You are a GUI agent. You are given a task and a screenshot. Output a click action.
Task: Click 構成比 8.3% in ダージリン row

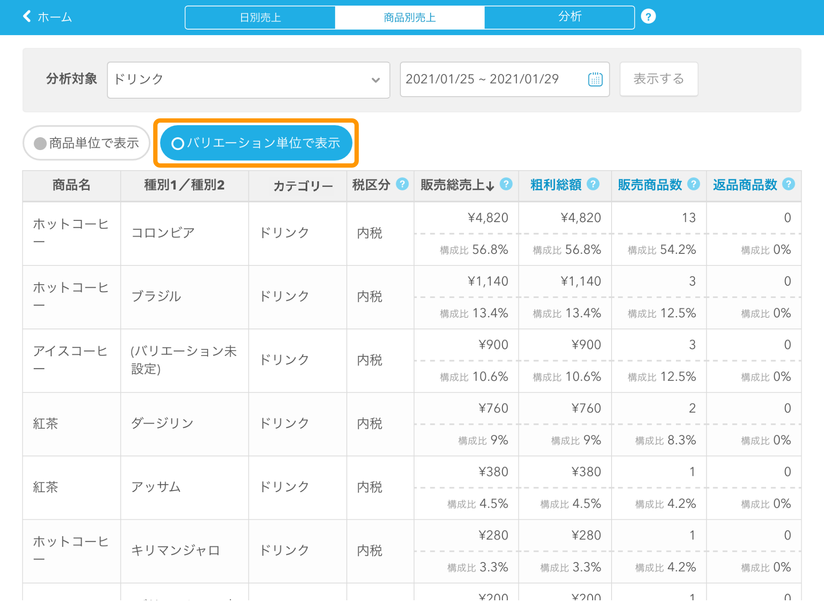click(665, 440)
